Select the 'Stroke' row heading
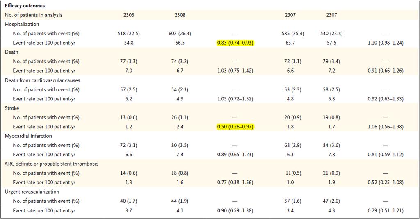Screen dimensions: 420x219 [x=12, y=108]
